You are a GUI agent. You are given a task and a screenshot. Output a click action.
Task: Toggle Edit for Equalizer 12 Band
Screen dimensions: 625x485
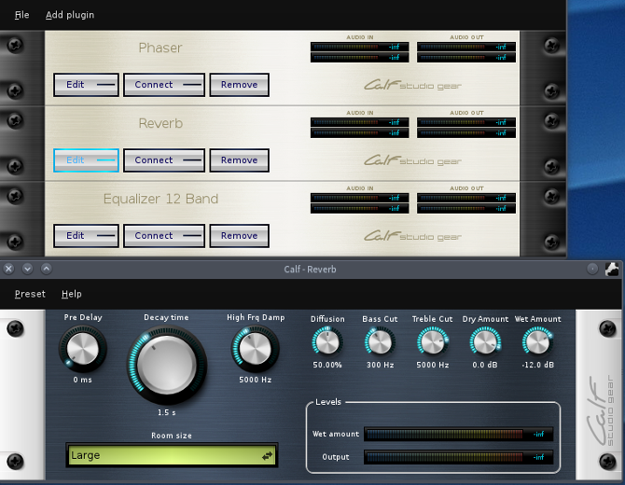86,236
